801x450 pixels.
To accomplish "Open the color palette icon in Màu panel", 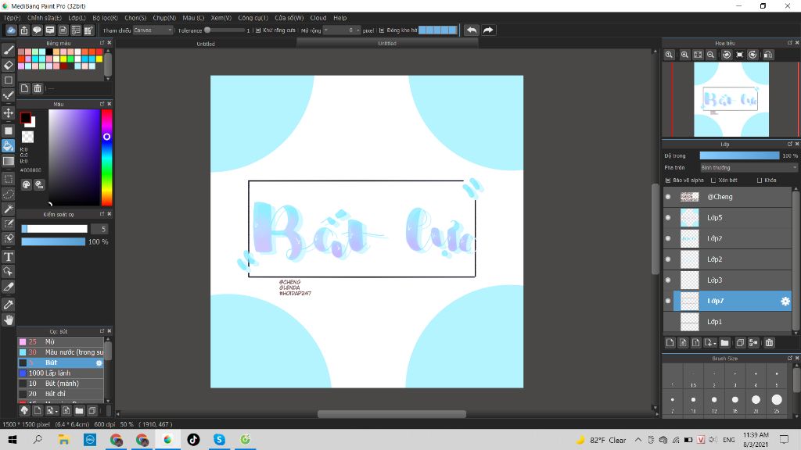I will (x=26, y=184).
